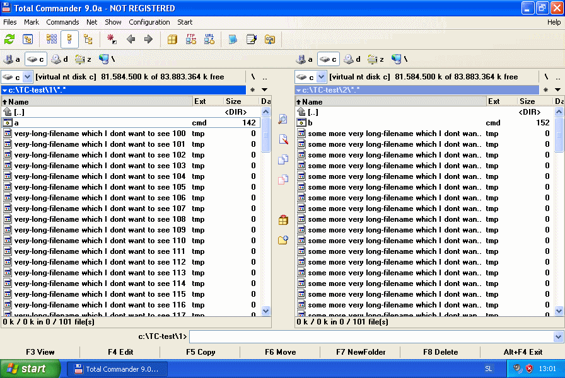Click the Edit document icon in the middle bar
Image resolution: width=565 pixels, height=378 pixels.
point(283,139)
